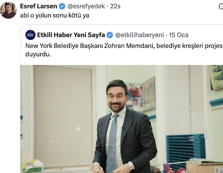Viewport: 223px width, 173px height.
Task: Open the Etkili Haber Yeni Sayfa name
Action: [71, 35]
